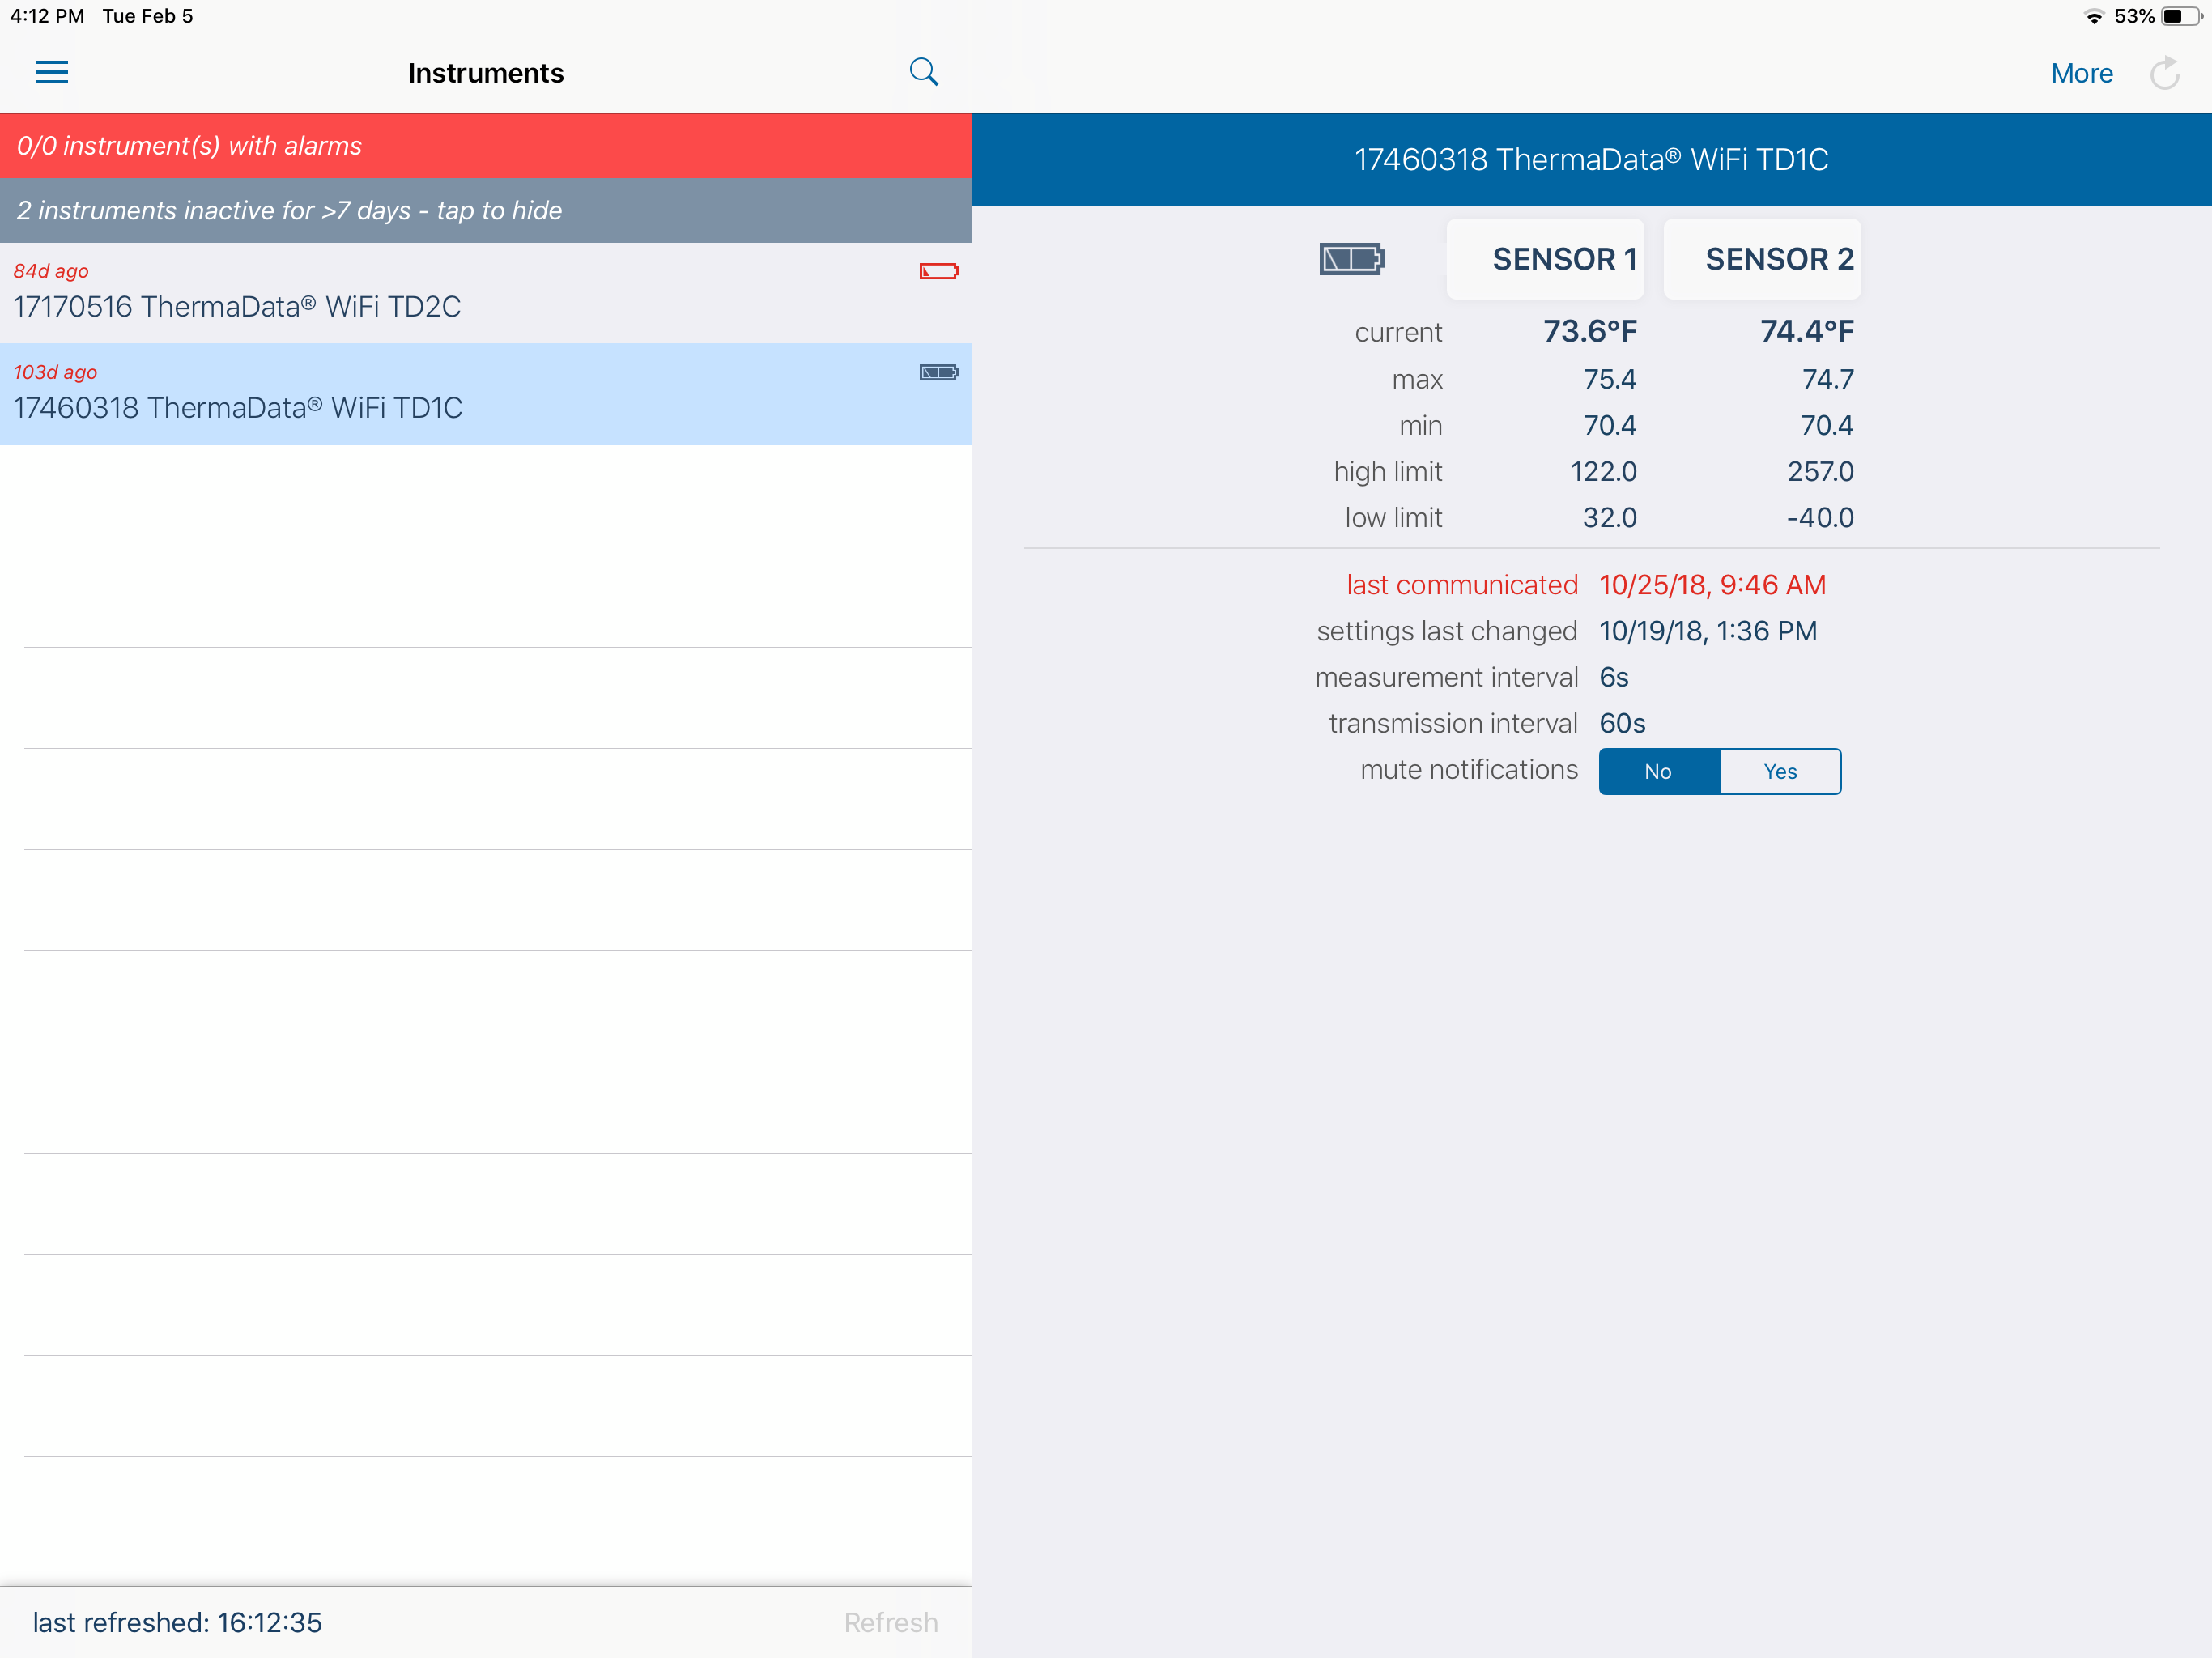The image size is (2212, 1658).
Task: Tap the mute notifications label
Action: (1469, 769)
